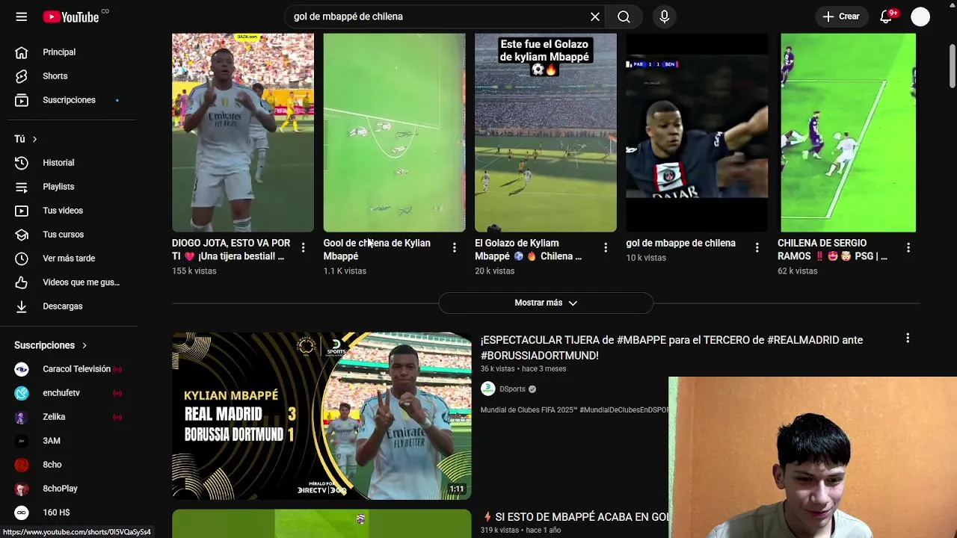957x538 pixels.
Task: Open El Golazo de Kyliam short thumbnail
Action: click(x=546, y=133)
